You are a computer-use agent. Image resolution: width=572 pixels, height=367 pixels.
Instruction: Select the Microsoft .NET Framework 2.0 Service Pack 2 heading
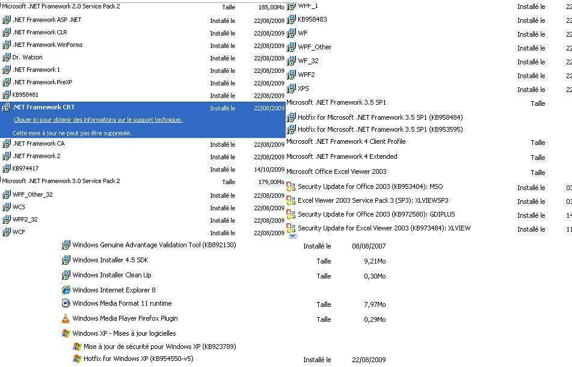point(61,6)
